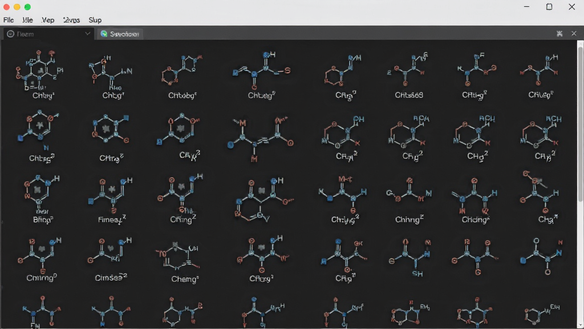This screenshot has height=329, width=584.
Task: Click the Chemg label text
Action: point(185,279)
